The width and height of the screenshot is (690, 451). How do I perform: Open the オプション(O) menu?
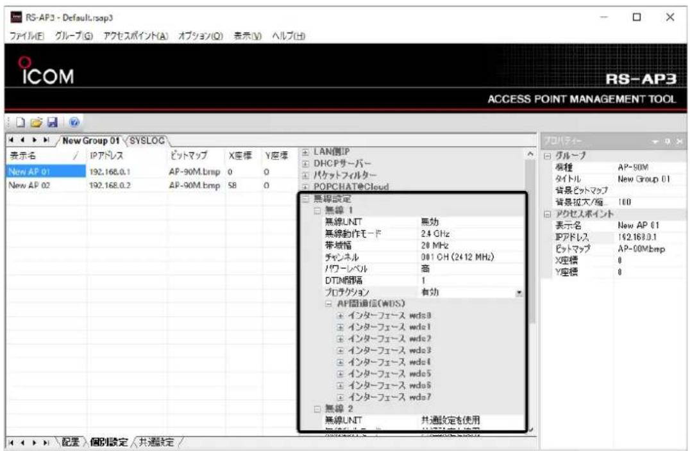coord(200,36)
